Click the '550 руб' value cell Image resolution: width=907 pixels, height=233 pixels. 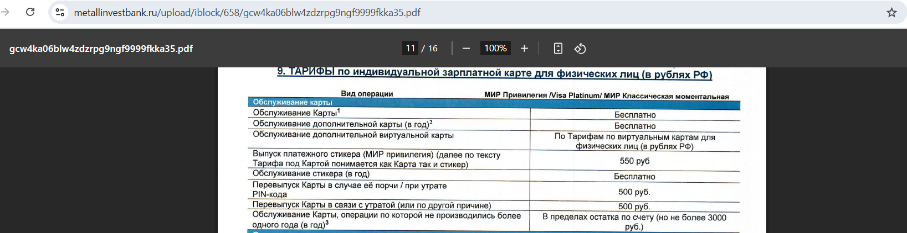[634, 161]
